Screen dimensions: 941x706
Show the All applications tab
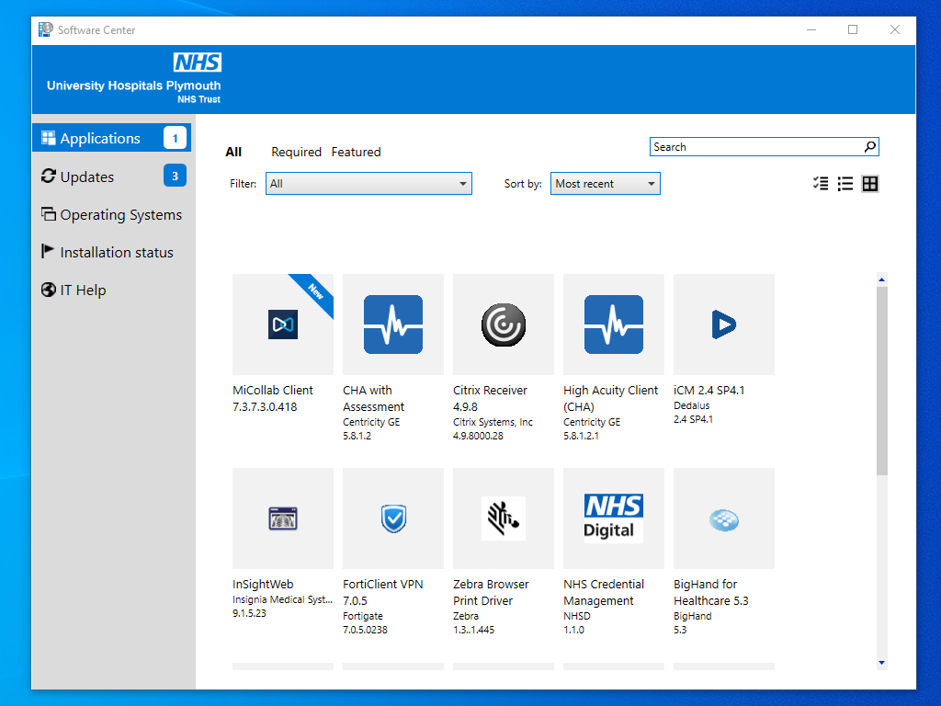tap(233, 152)
